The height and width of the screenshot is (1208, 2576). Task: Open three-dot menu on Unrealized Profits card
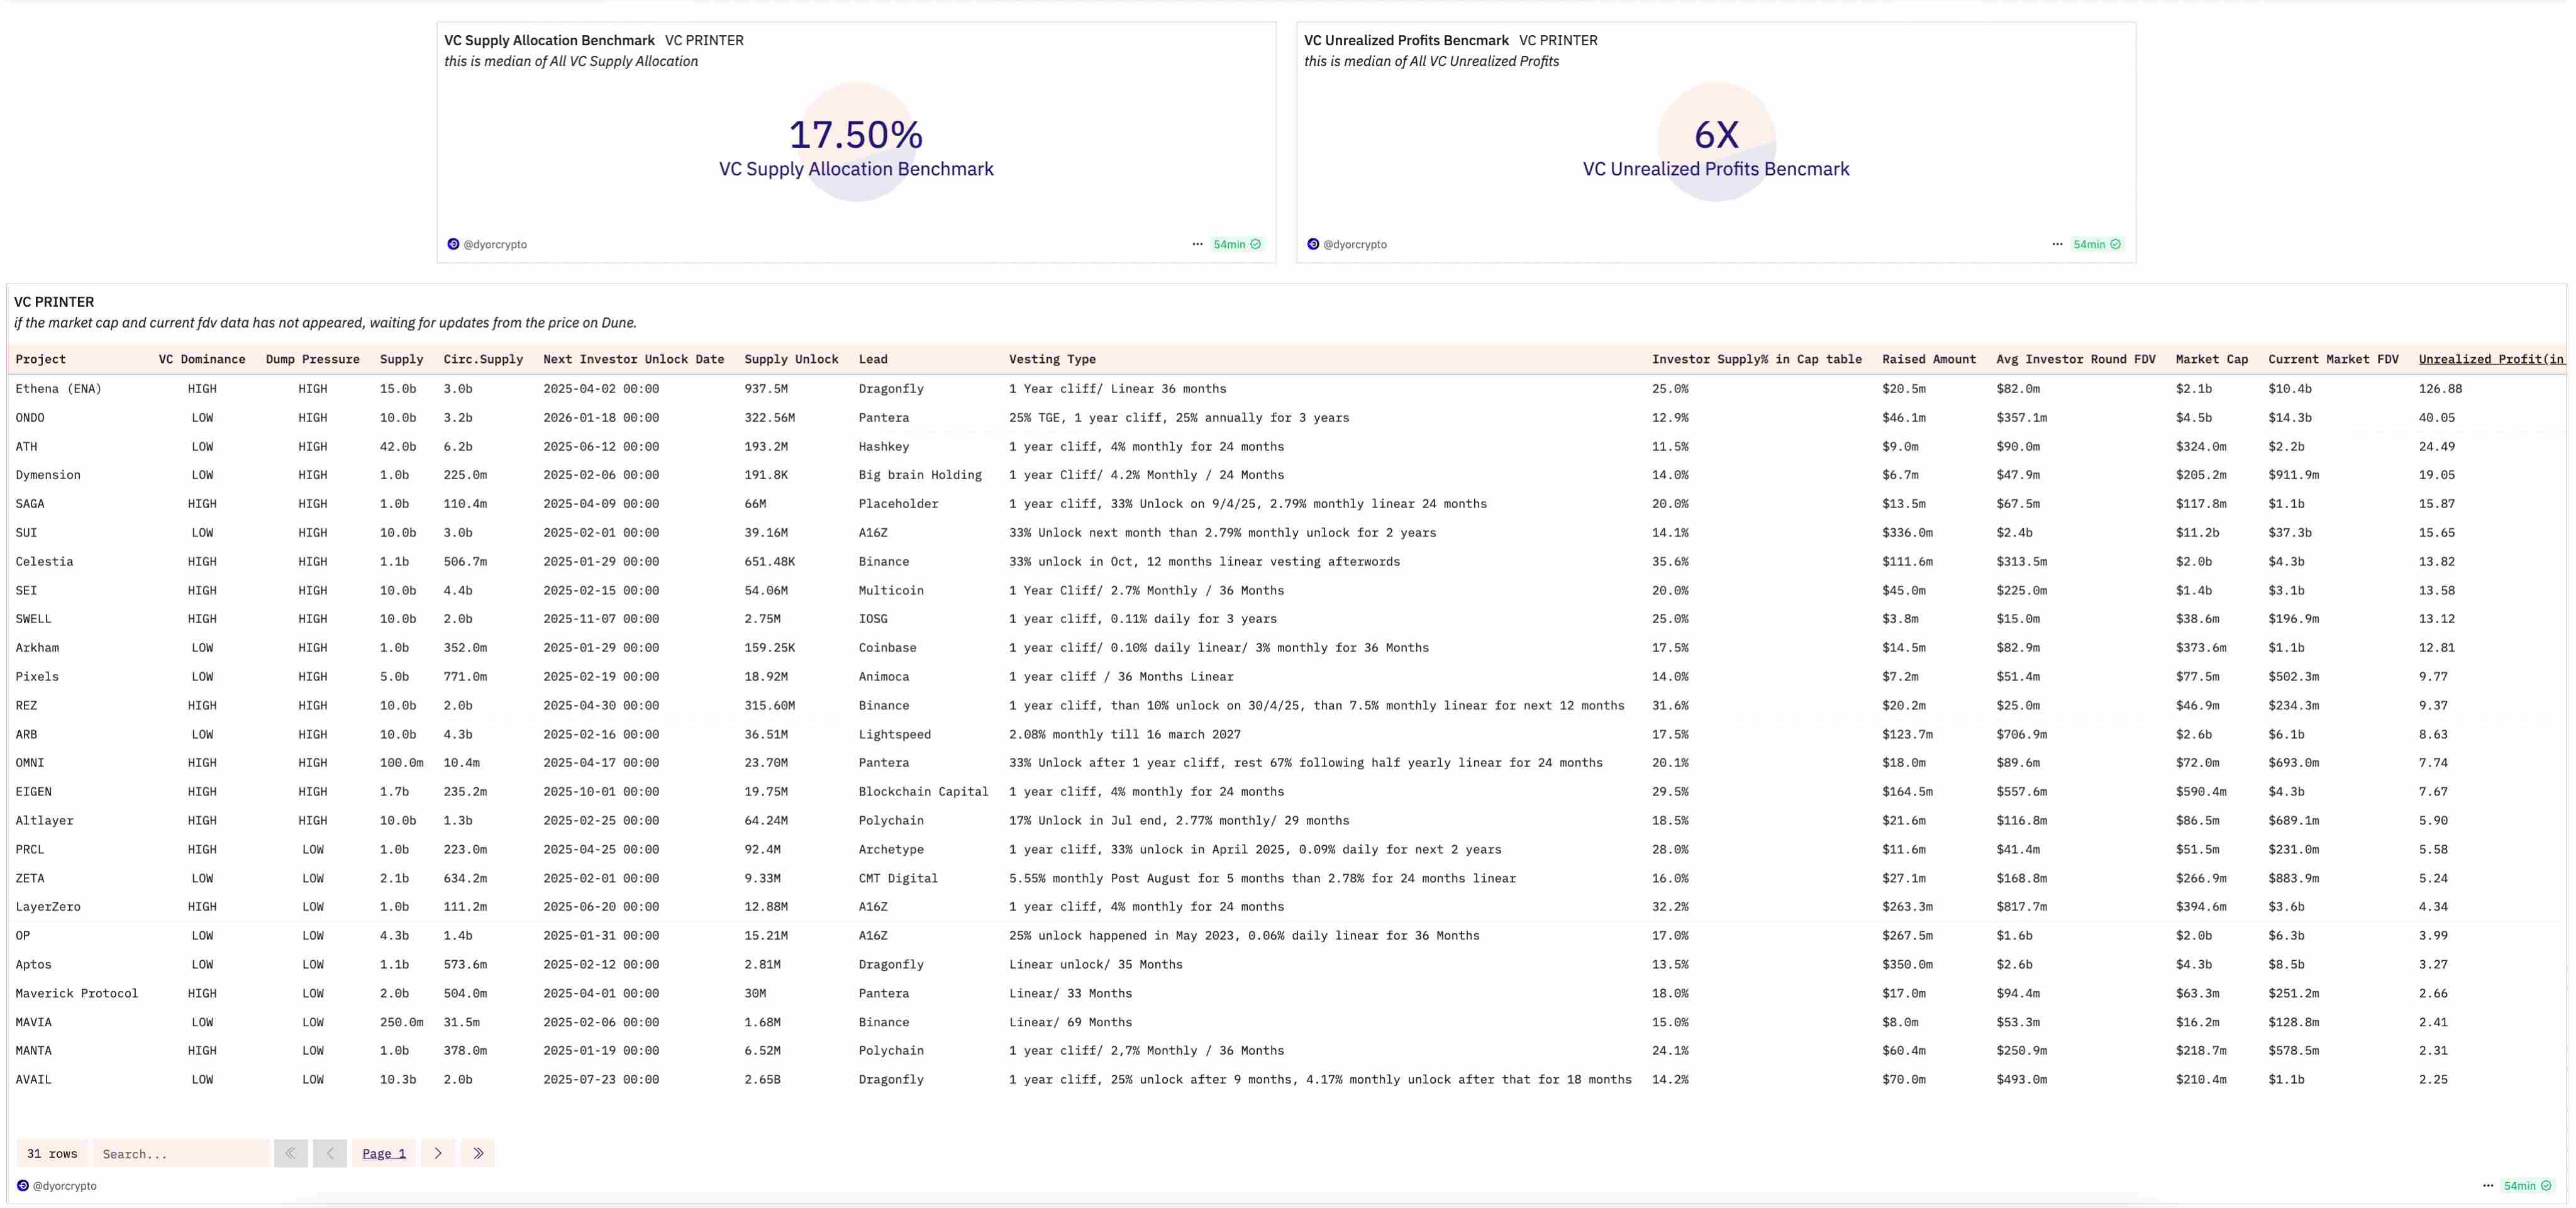pyautogui.click(x=2057, y=244)
